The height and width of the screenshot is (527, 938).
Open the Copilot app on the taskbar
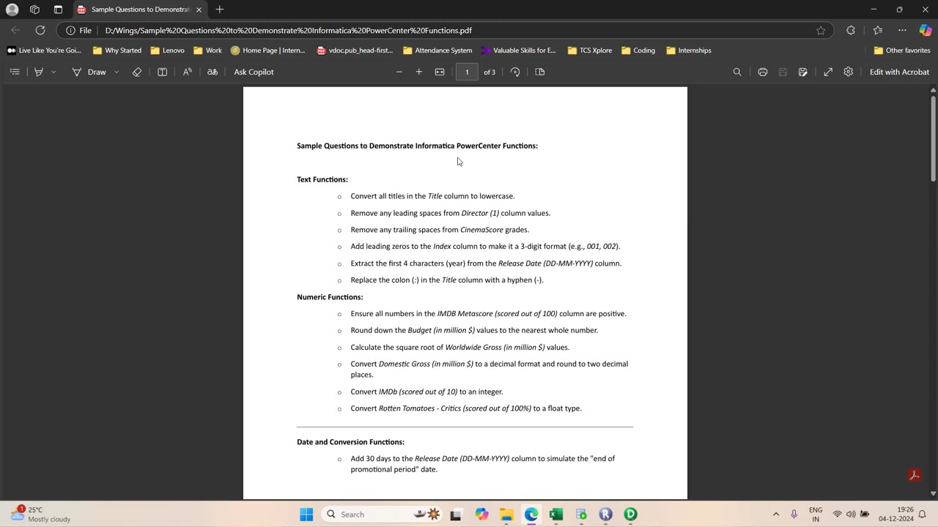pos(481,515)
